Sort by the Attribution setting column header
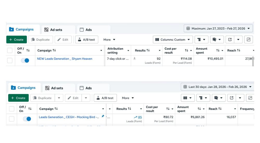The image size is (260, 143). click(x=115, y=50)
